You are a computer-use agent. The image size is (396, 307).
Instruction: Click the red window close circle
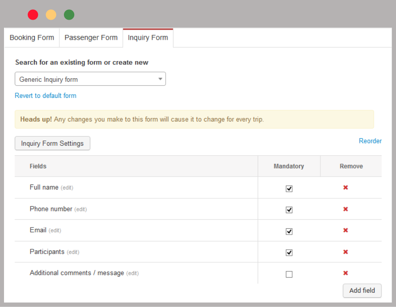point(33,15)
